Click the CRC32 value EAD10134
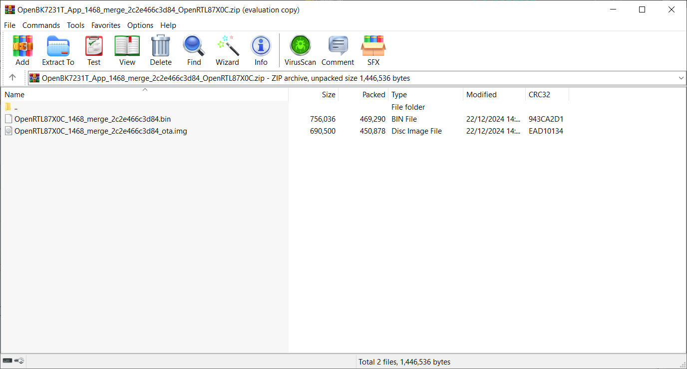This screenshot has height=369, width=687. tap(546, 131)
